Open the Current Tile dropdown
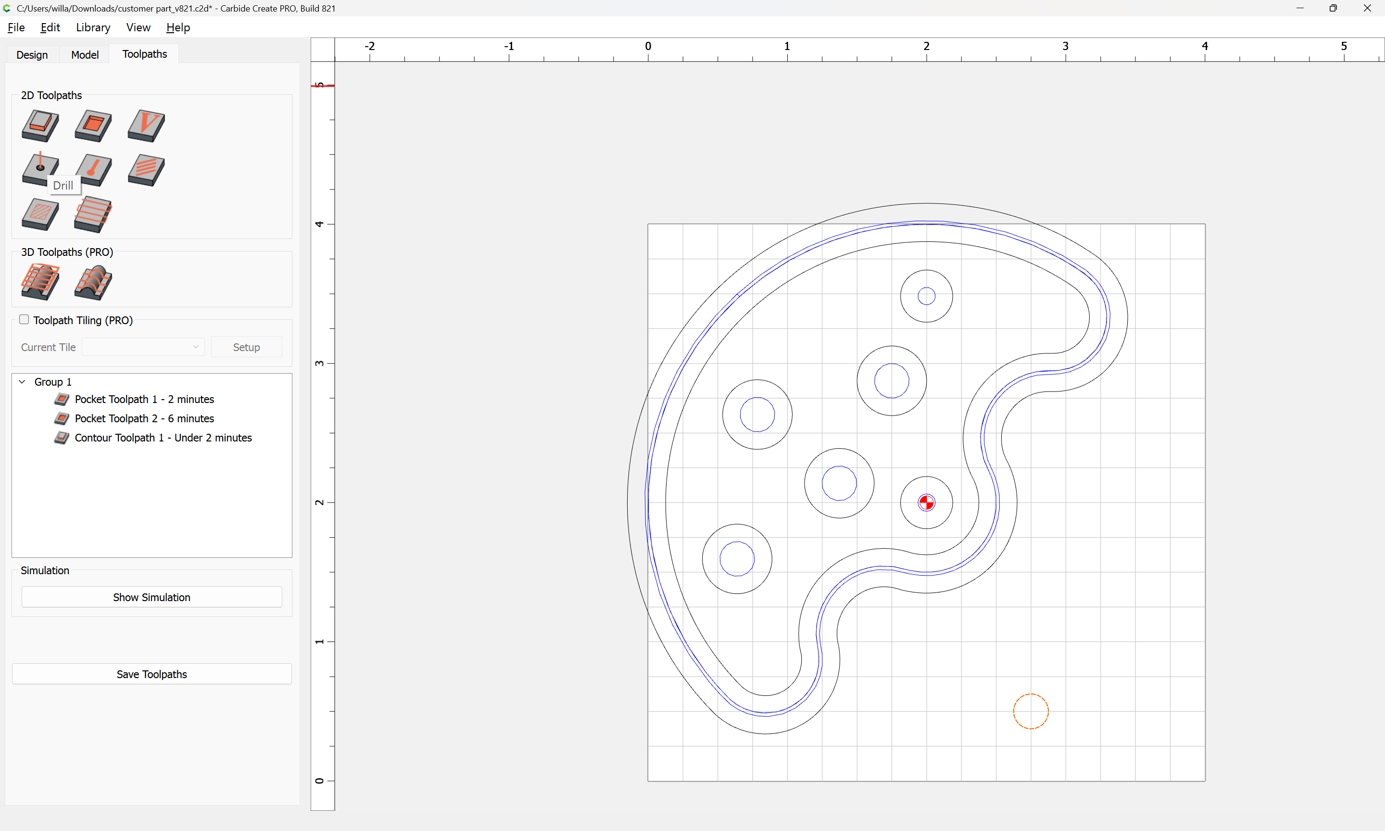 [143, 347]
